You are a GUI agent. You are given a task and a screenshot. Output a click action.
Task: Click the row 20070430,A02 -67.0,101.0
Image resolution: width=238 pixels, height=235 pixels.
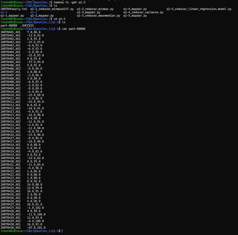tap(23, 228)
